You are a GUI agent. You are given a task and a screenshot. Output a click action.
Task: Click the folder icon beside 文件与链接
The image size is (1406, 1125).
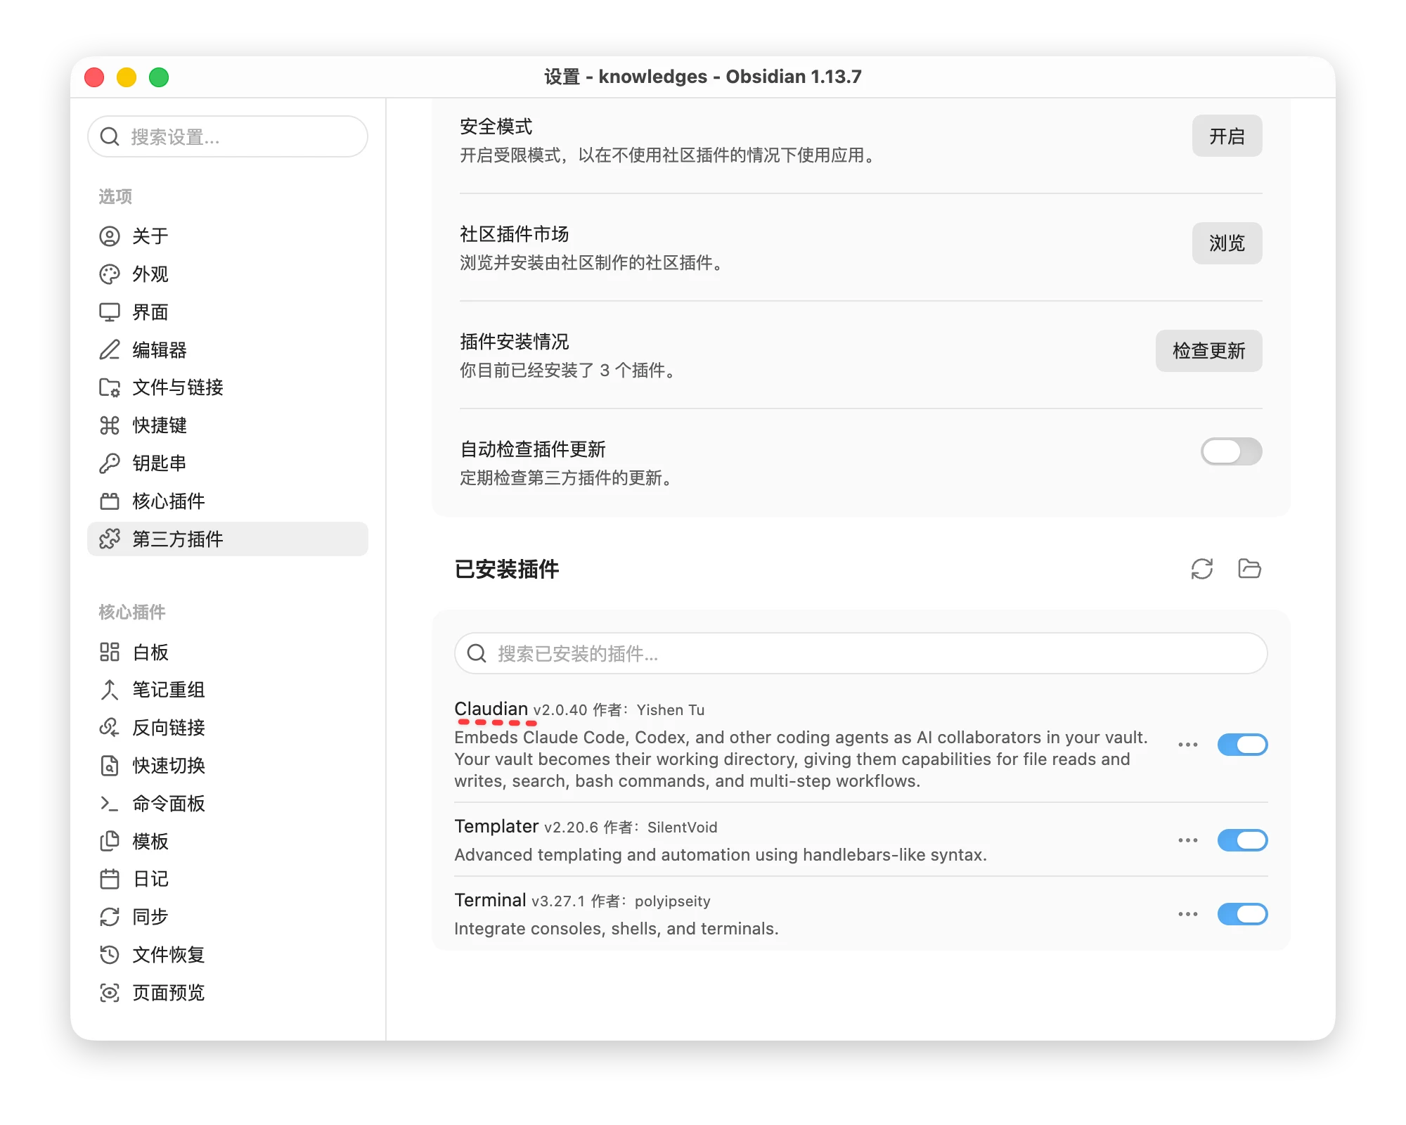110,387
